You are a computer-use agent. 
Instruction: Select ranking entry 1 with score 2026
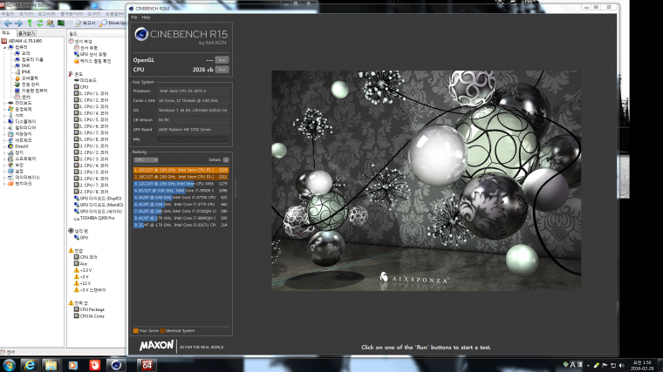[x=181, y=170]
